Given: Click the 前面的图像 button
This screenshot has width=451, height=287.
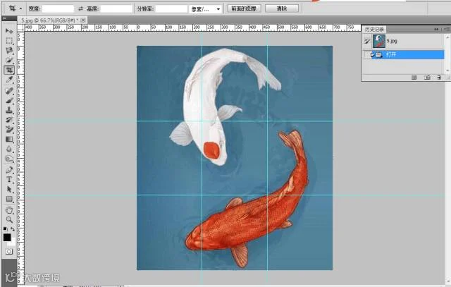Looking at the screenshot, I should (x=244, y=8).
